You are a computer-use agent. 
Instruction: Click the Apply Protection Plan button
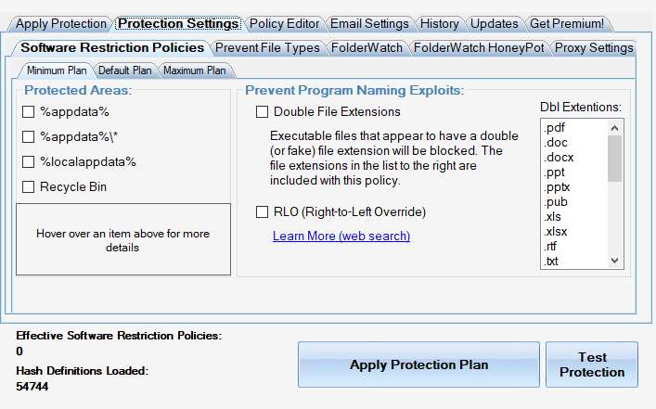click(418, 364)
